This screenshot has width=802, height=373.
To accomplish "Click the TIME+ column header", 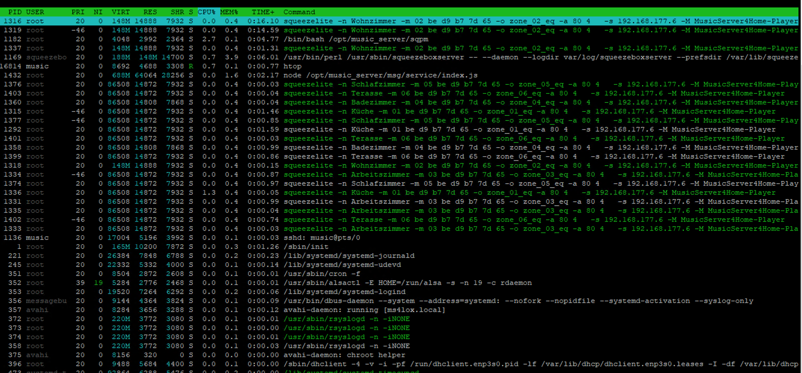I will tap(263, 12).
